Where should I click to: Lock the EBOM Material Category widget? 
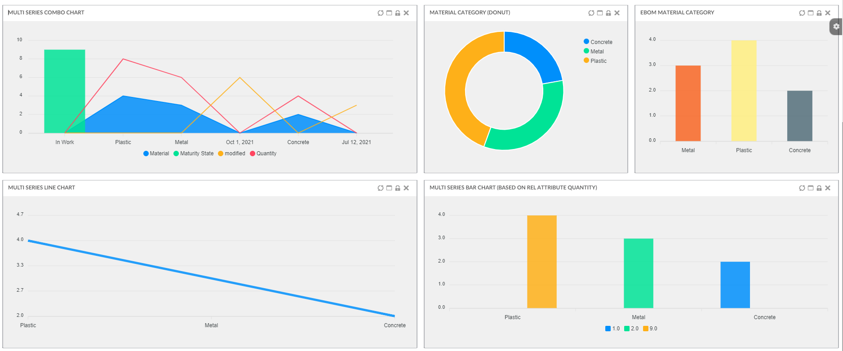(819, 13)
